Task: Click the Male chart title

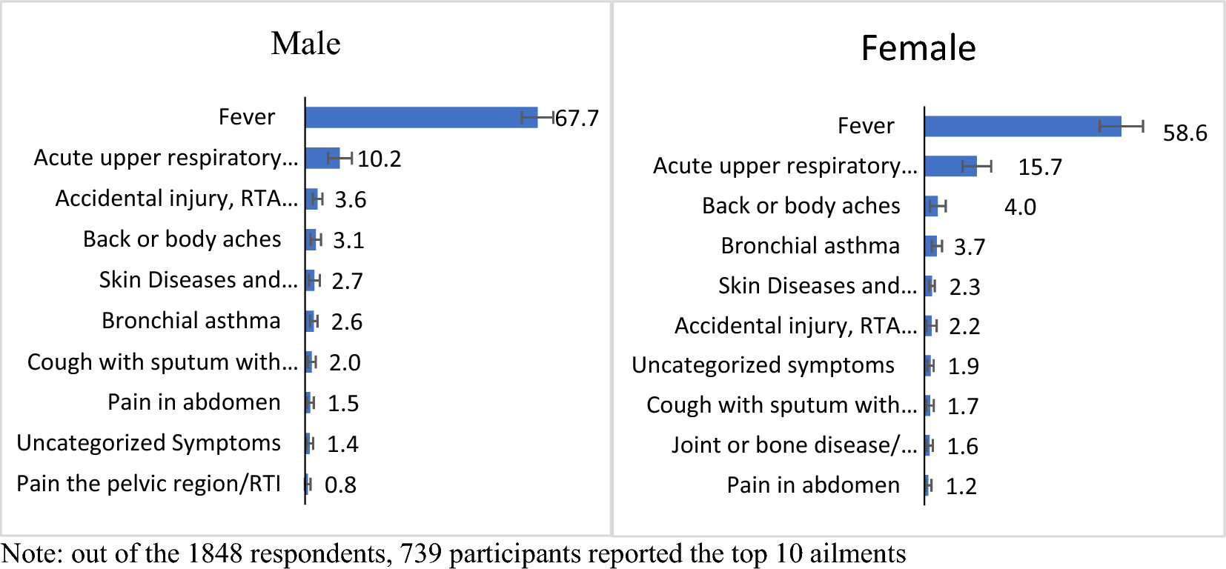Action: 305,44
